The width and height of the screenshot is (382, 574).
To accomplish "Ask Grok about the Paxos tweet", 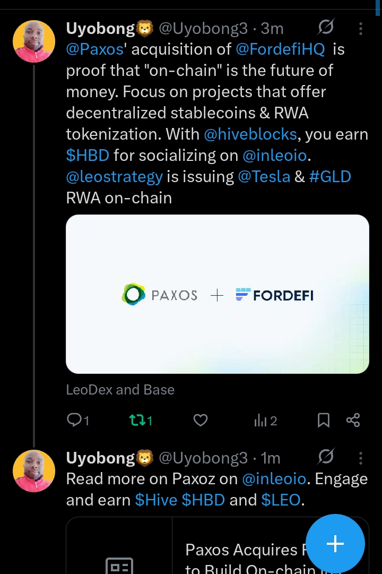I will [326, 28].
